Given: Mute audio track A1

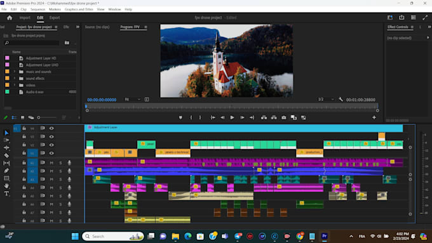Looking at the screenshot, I should tap(51, 163).
